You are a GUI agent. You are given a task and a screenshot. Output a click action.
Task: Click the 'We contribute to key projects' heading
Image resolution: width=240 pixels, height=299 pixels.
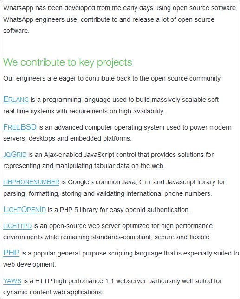pyautogui.click(x=67, y=62)
